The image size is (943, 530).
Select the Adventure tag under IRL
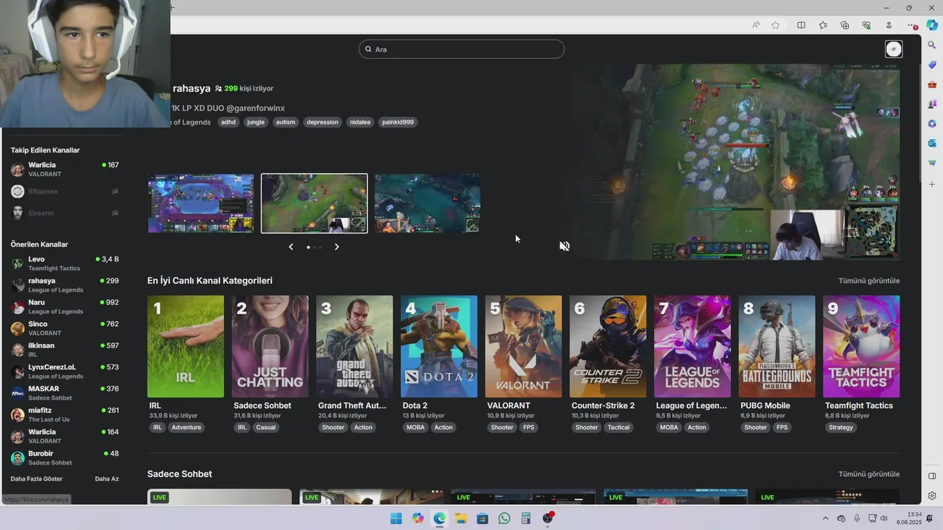pos(186,428)
